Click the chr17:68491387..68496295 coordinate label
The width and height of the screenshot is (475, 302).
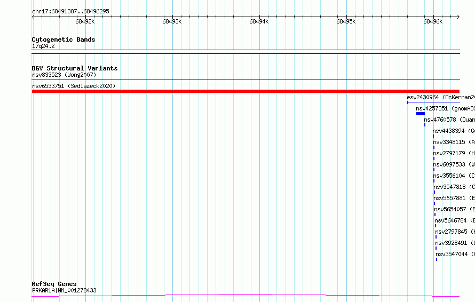(x=70, y=11)
